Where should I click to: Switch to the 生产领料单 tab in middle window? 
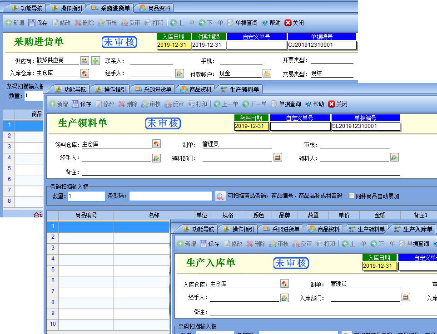click(240, 89)
